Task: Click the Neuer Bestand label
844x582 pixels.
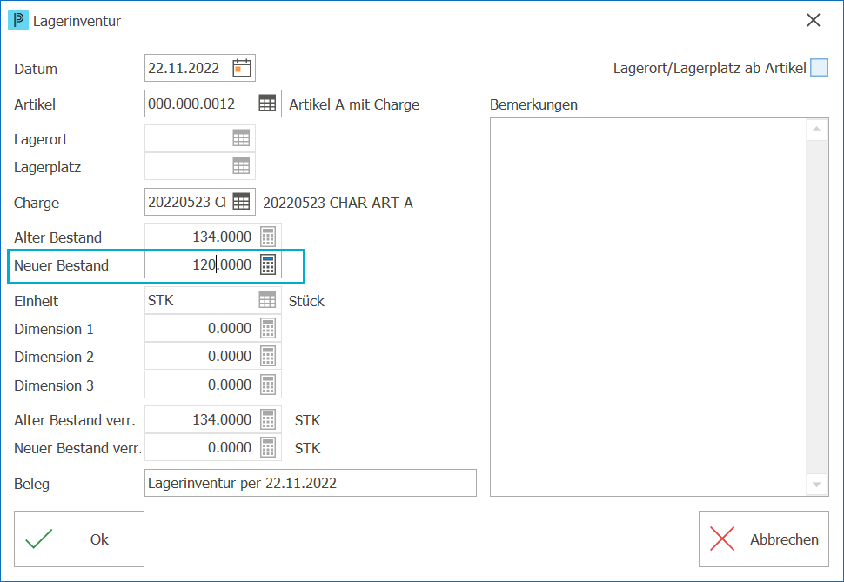Action: (62, 265)
